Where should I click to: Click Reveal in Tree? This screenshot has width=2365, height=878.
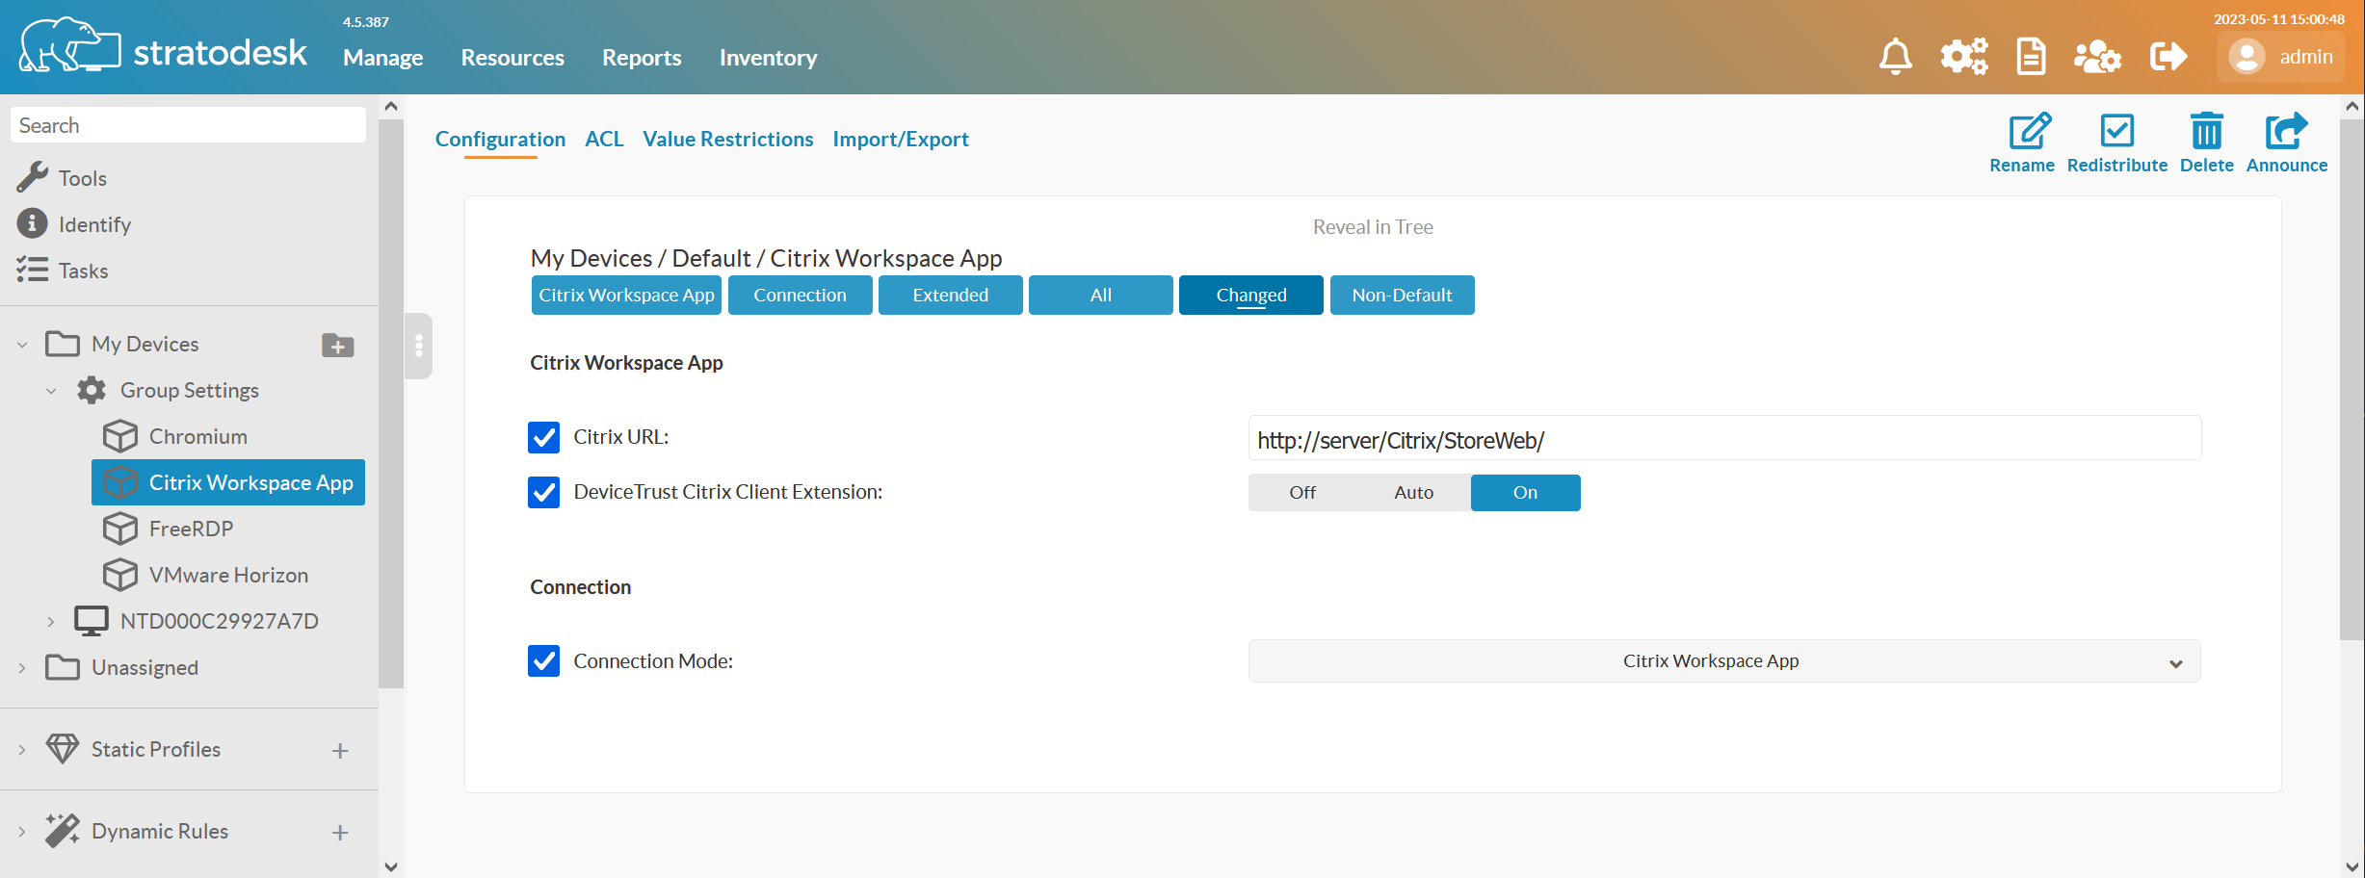1373,226
